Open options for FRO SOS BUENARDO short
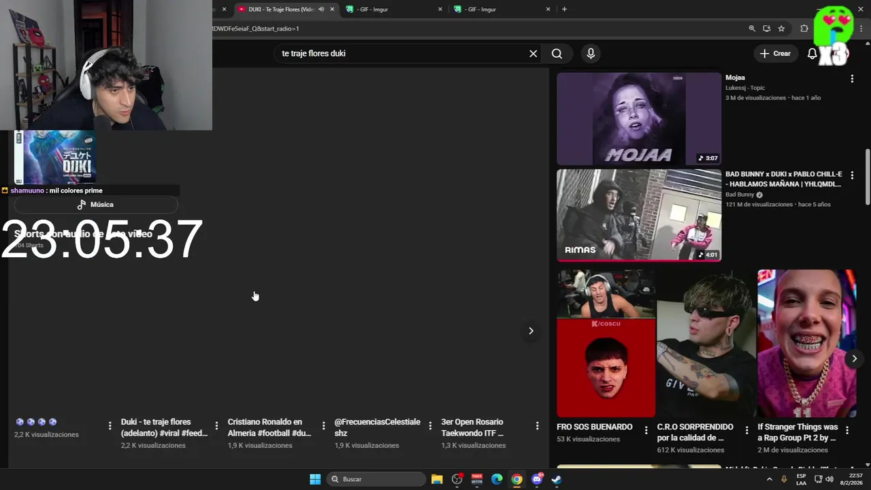The height and width of the screenshot is (490, 871). click(646, 429)
